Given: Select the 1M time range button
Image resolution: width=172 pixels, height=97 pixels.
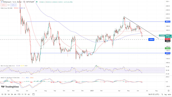Looking at the screenshot, I should pyautogui.click(x=9, y=94).
